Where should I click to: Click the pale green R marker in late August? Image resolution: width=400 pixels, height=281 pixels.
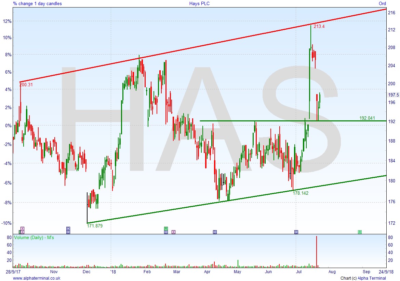[360, 232]
